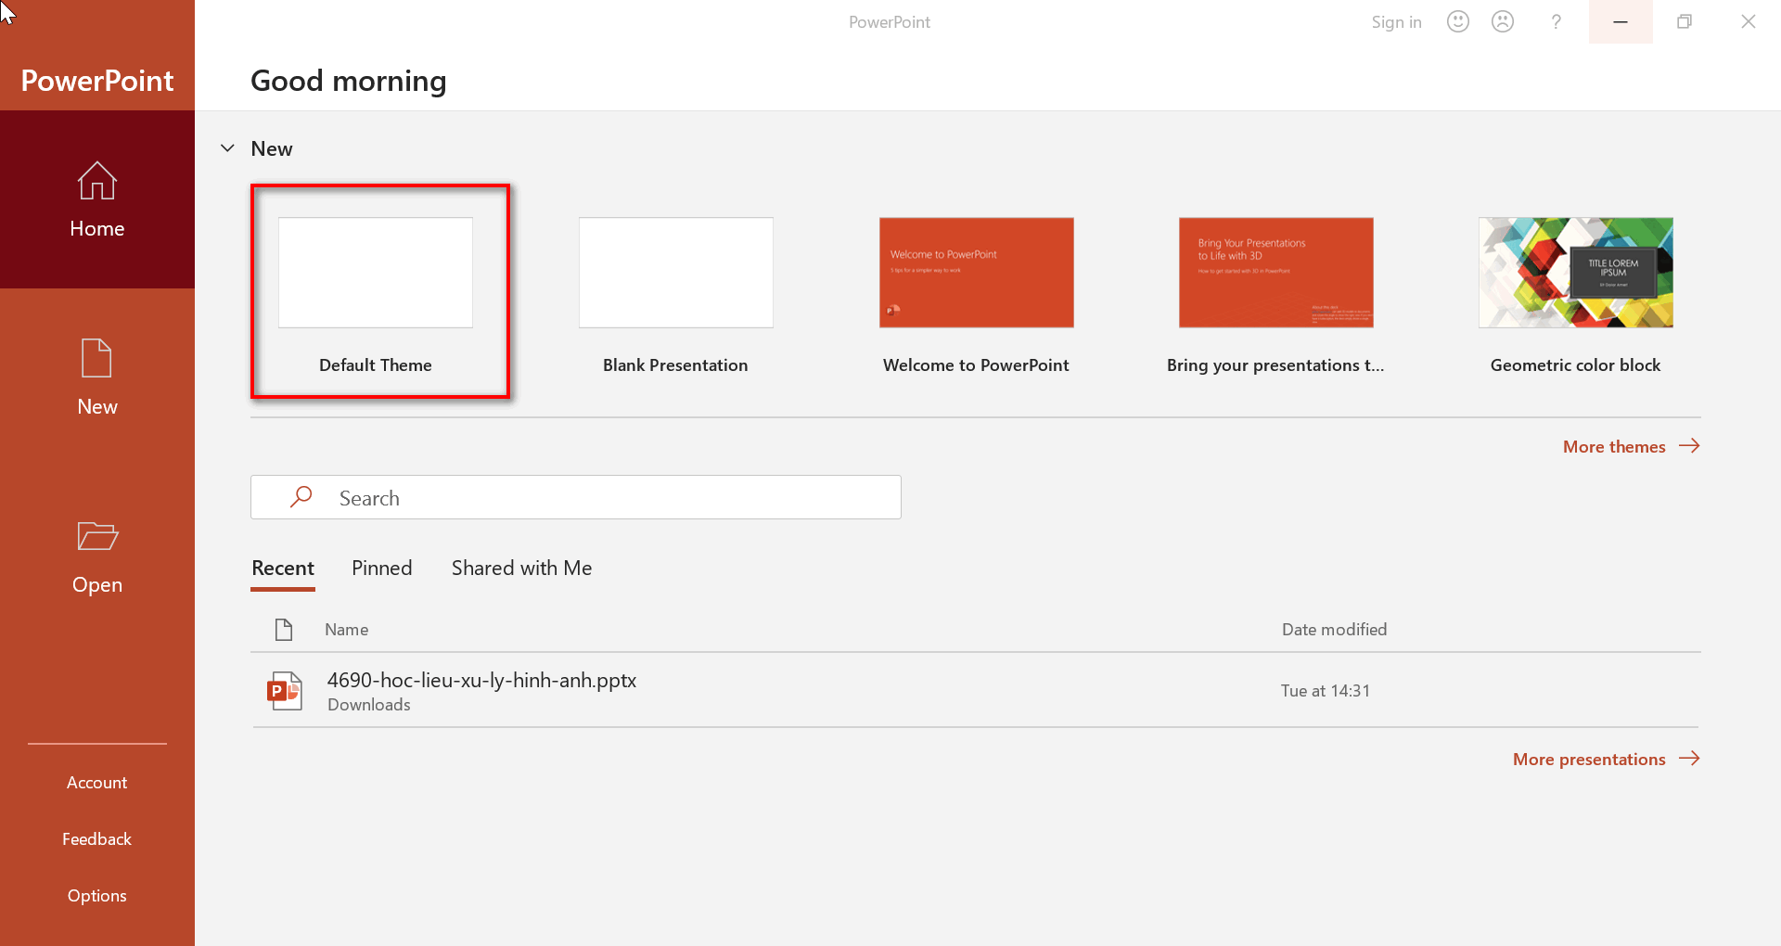Open the Help question mark icon

pos(1557,21)
